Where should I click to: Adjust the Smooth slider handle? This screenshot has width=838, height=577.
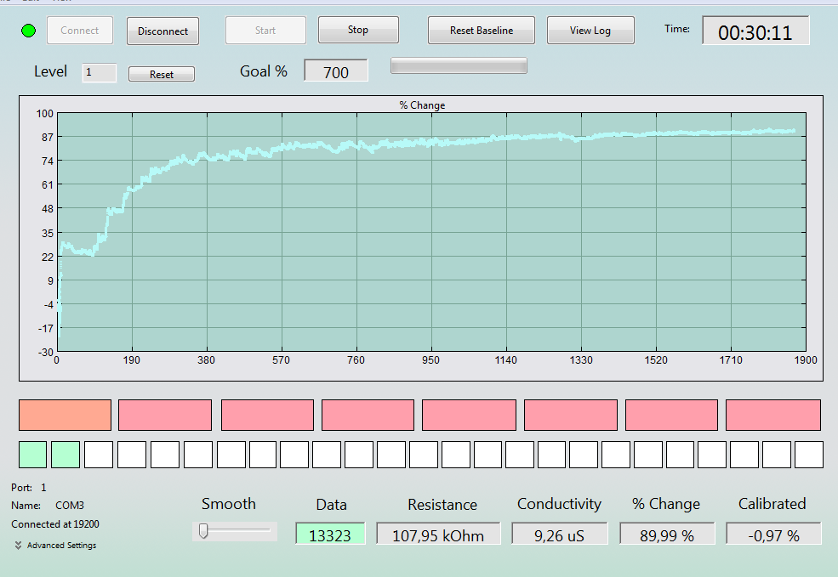[x=203, y=530]
